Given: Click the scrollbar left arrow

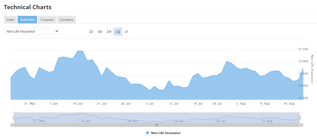Looking at the screenshot, I should pyautogui.click(x=12, y=125).
